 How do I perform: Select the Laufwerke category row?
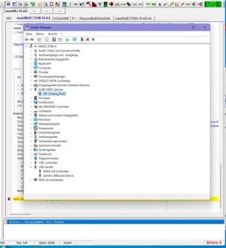click(45, 111)
